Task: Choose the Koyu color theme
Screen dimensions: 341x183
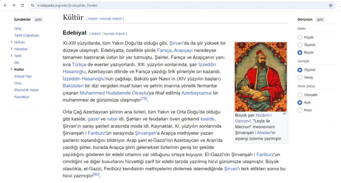Action: click(300, 110)
